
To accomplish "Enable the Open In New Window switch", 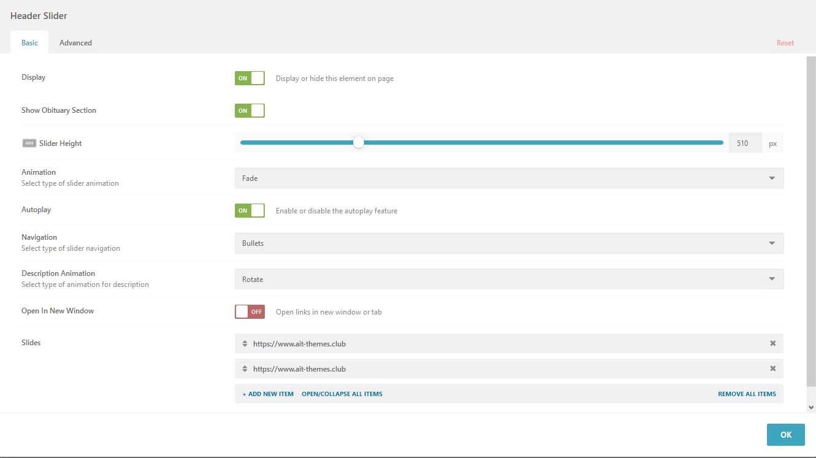I will (250, 311).
